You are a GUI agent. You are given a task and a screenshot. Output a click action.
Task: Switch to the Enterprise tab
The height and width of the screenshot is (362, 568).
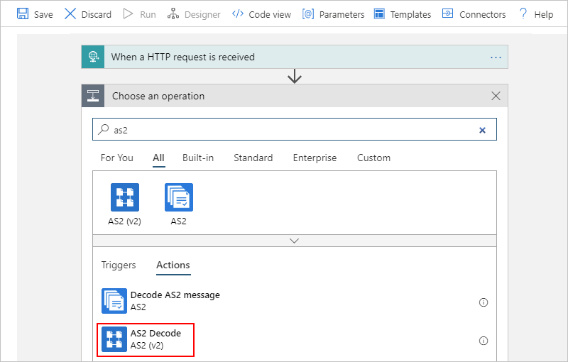pos(315,158)
